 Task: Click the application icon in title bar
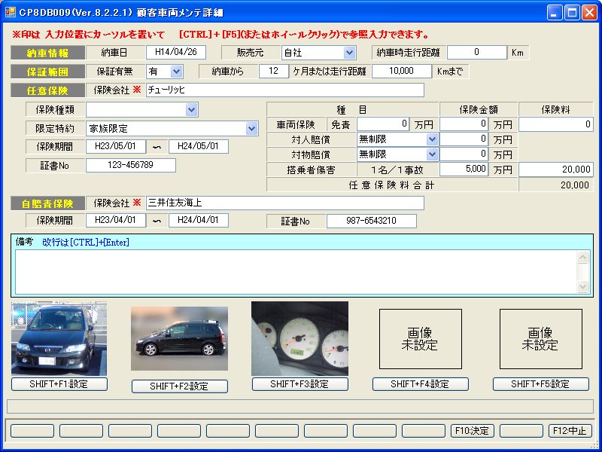coord(11,12)
